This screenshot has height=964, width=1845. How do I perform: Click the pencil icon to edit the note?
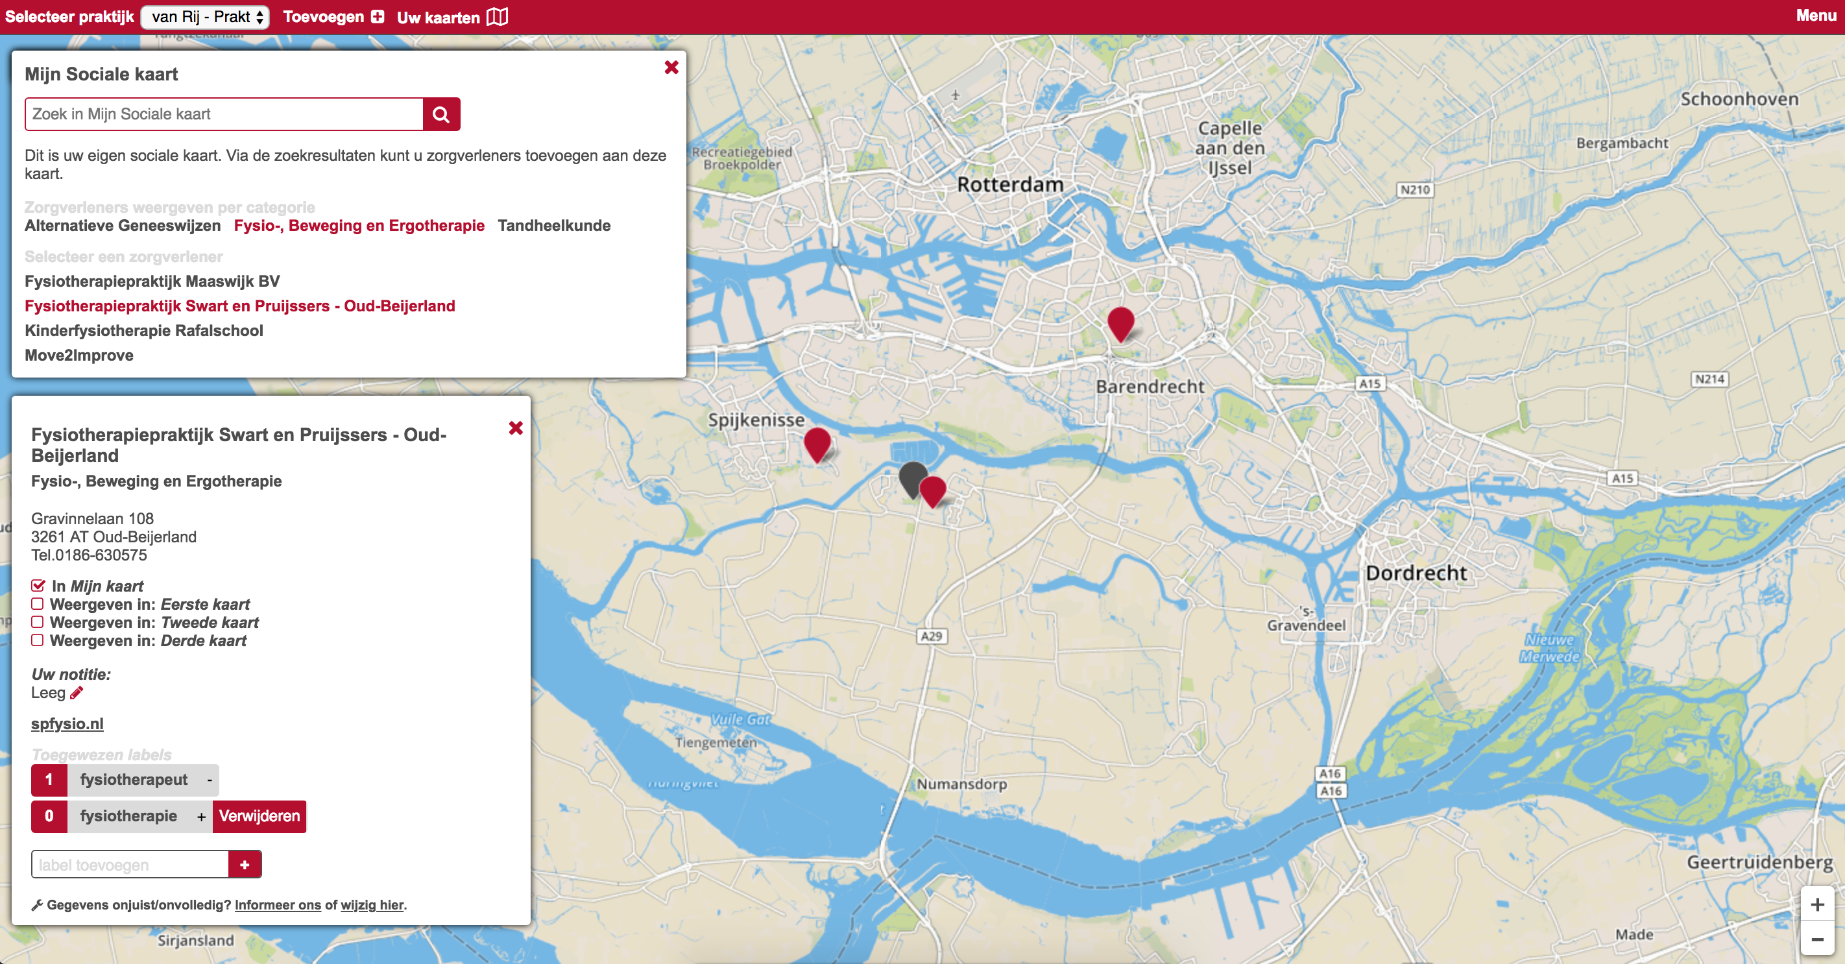point(77,693)
